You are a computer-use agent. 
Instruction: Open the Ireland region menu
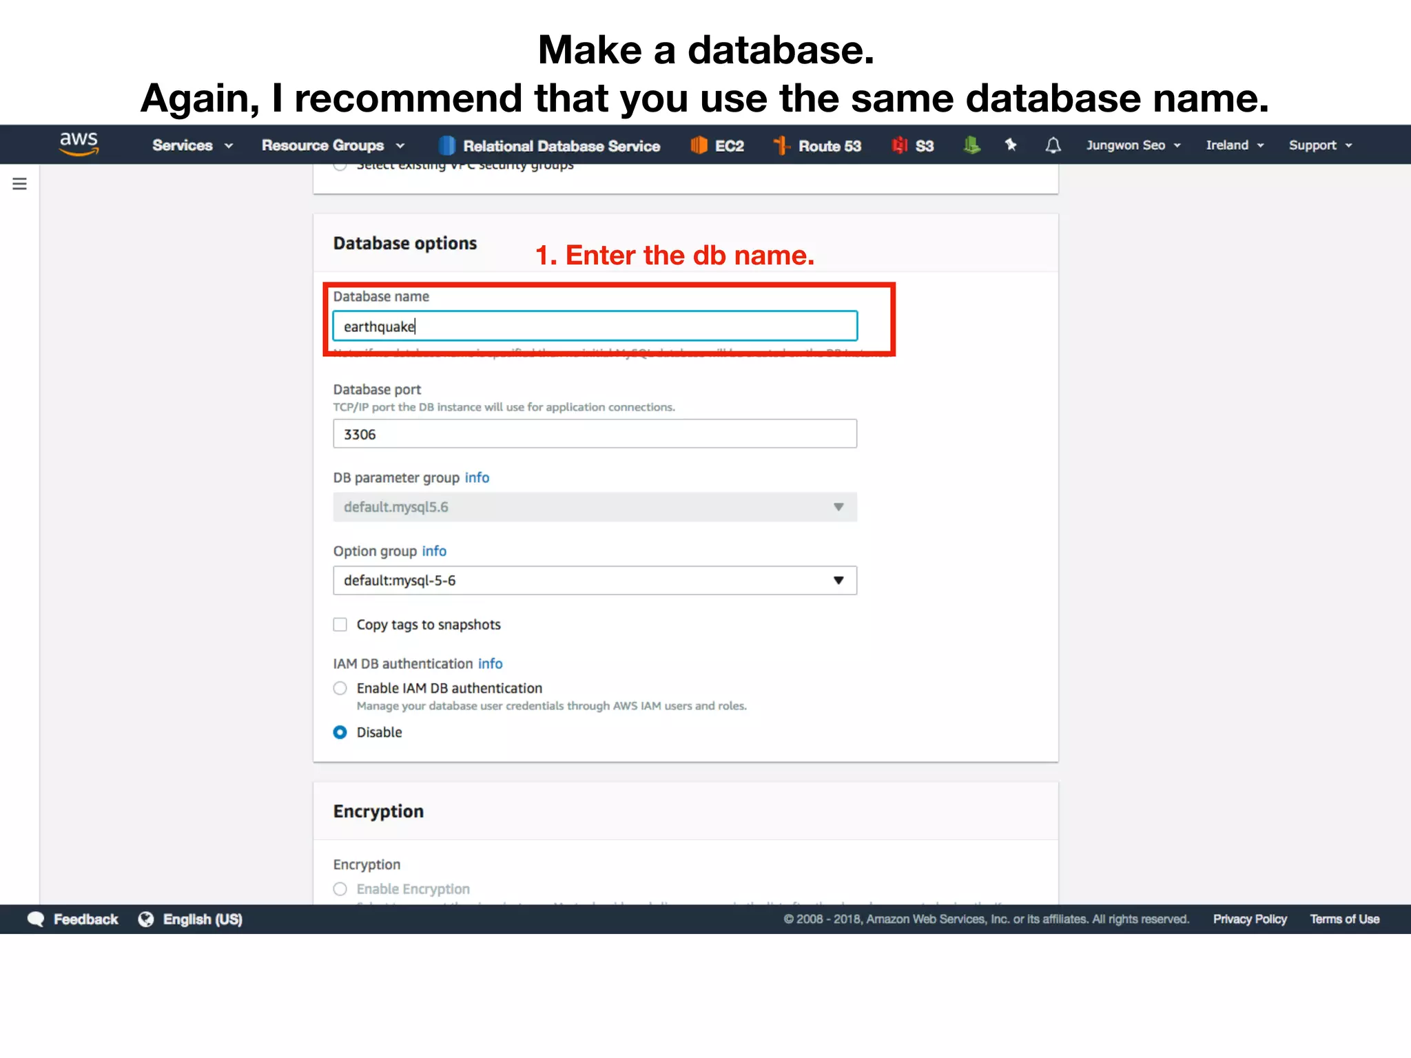[1235, 145]
